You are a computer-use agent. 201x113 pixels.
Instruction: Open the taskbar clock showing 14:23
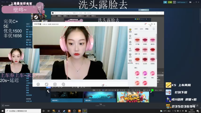(x=192, y=111)
